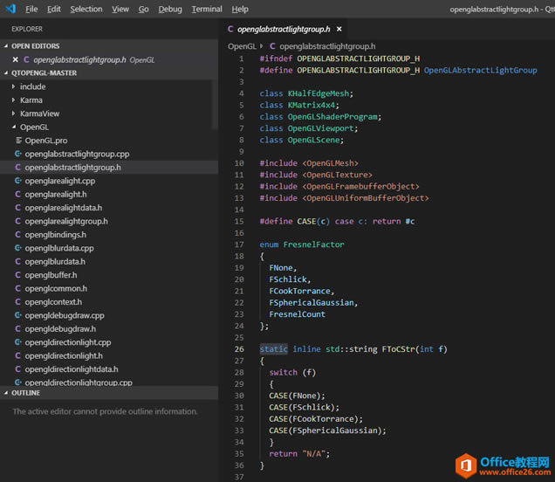Open the Edit menu
This screenshot has height=482, width=555.
tap(54, 10)
